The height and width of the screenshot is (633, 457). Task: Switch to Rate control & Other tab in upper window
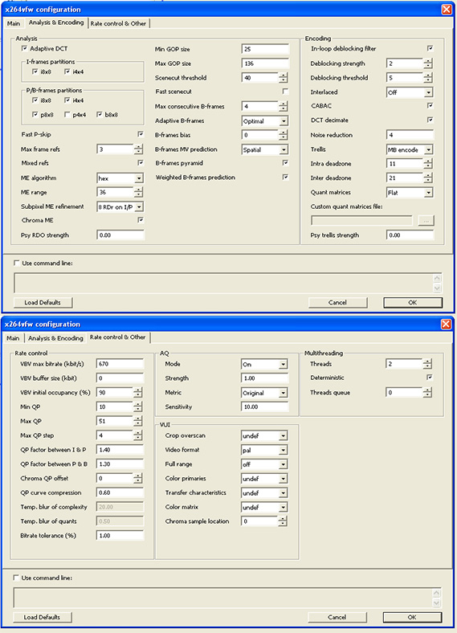[x=118, y=23]
